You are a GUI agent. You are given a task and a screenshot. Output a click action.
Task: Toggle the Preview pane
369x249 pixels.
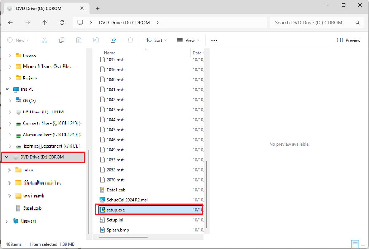[x=349, y=40]
